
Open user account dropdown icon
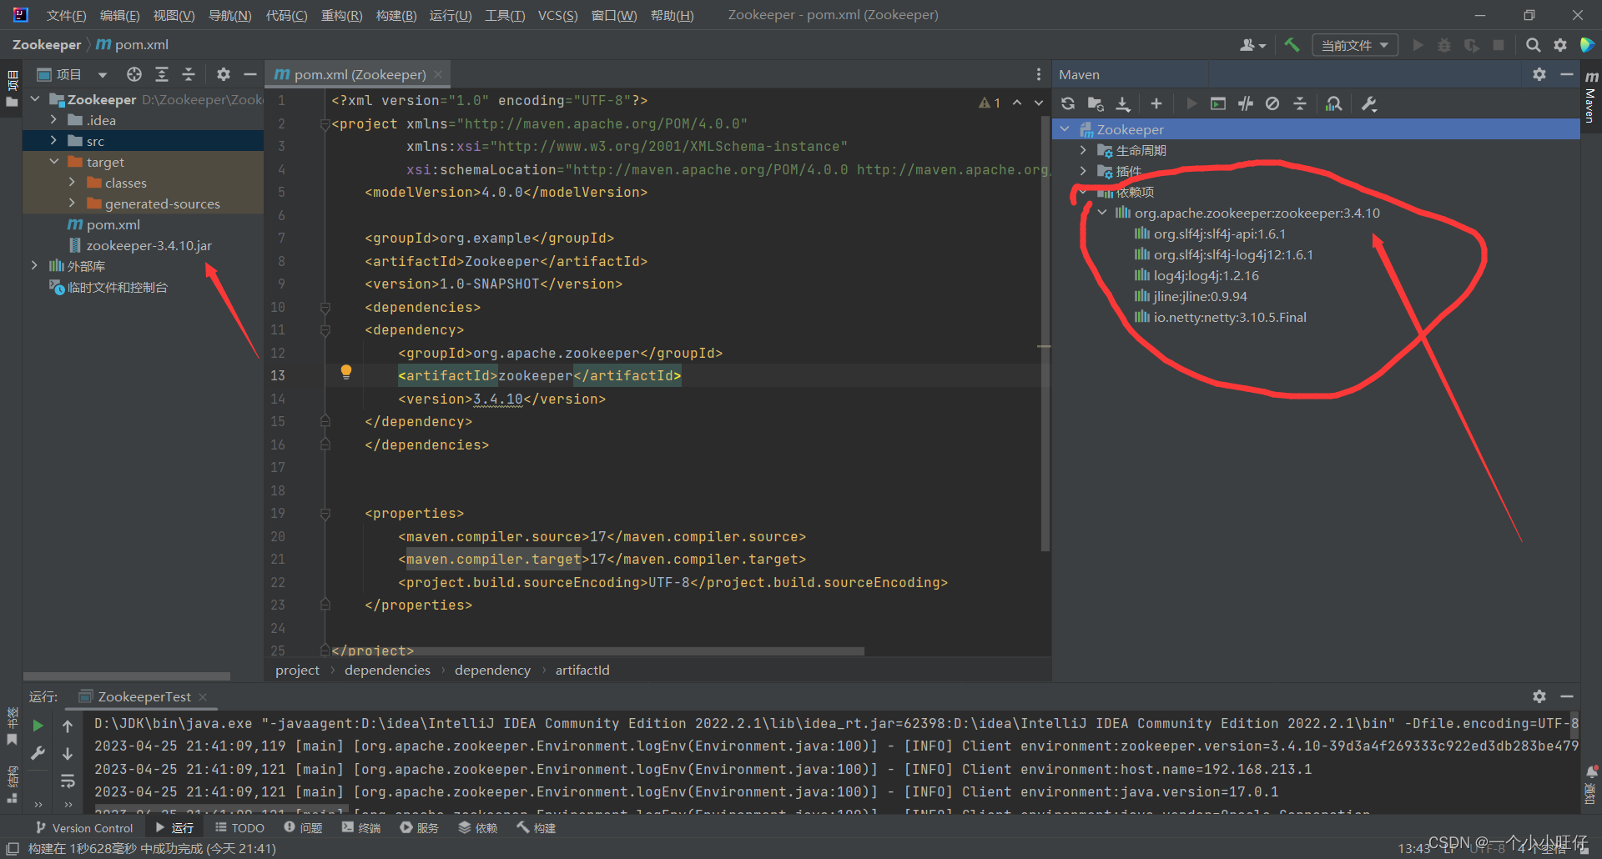(1252, 45)
